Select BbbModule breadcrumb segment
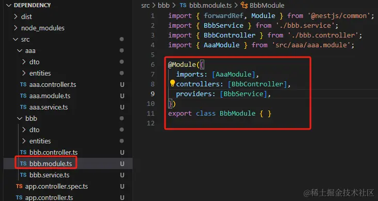This screenshot has width=378, height=201. coord(267,5)
